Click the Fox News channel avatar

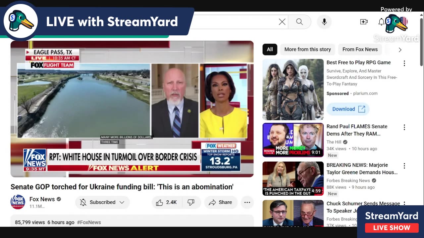(18, 202)
